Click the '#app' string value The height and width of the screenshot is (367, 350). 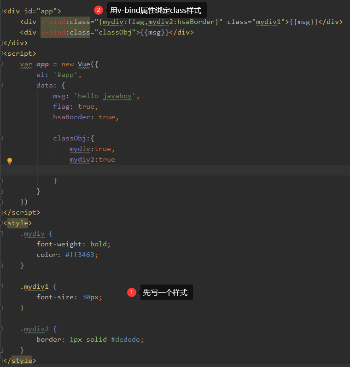coord(65,75)
